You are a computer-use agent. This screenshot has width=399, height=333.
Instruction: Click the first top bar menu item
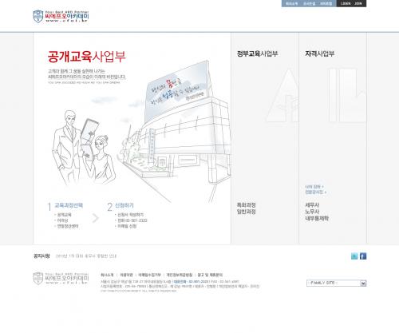[292, 3]
